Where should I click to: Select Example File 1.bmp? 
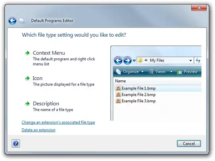158,88
